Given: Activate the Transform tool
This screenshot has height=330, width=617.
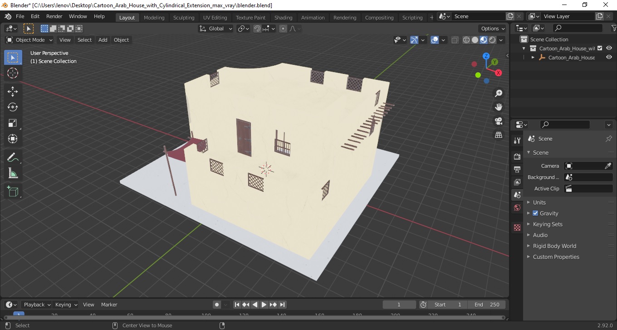Looking at the screenshot, I should pos(13,139).
